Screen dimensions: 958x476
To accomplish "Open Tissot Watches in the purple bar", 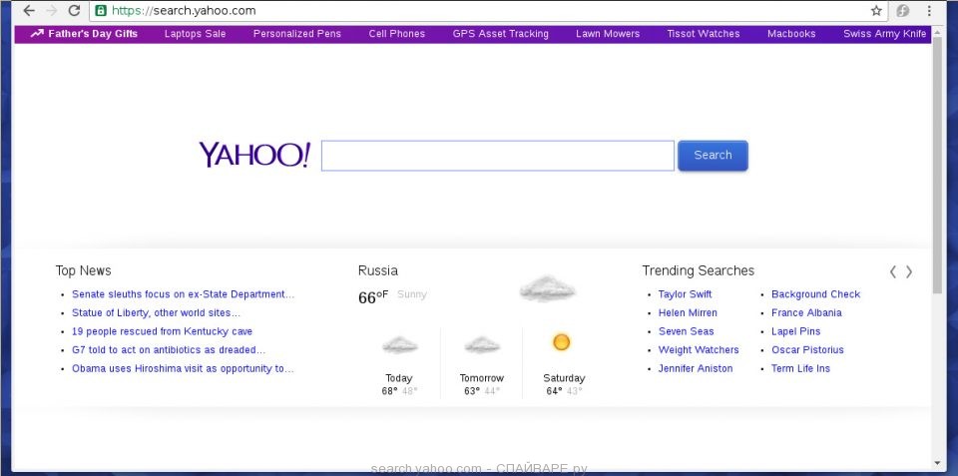I will (x=704, y=34).
